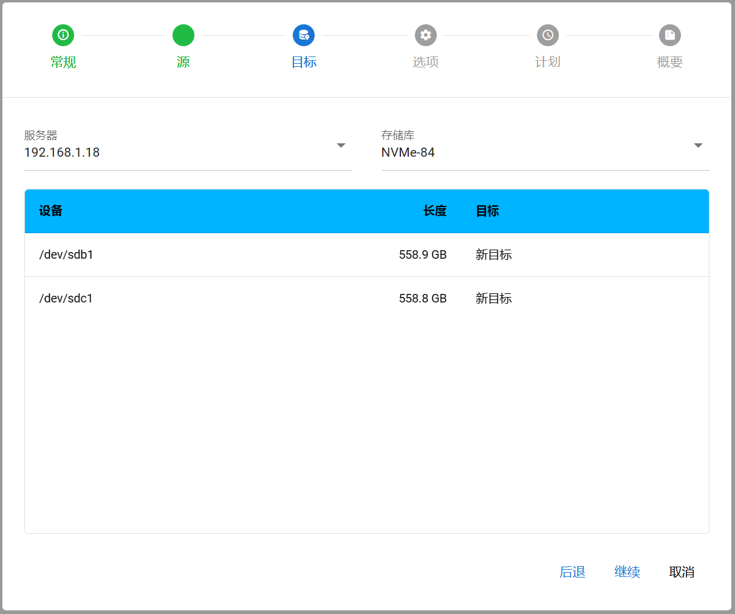Click 取消 to cancel the wizard
This screenshot has width=735, height=614.
click(x=682, y=572)
